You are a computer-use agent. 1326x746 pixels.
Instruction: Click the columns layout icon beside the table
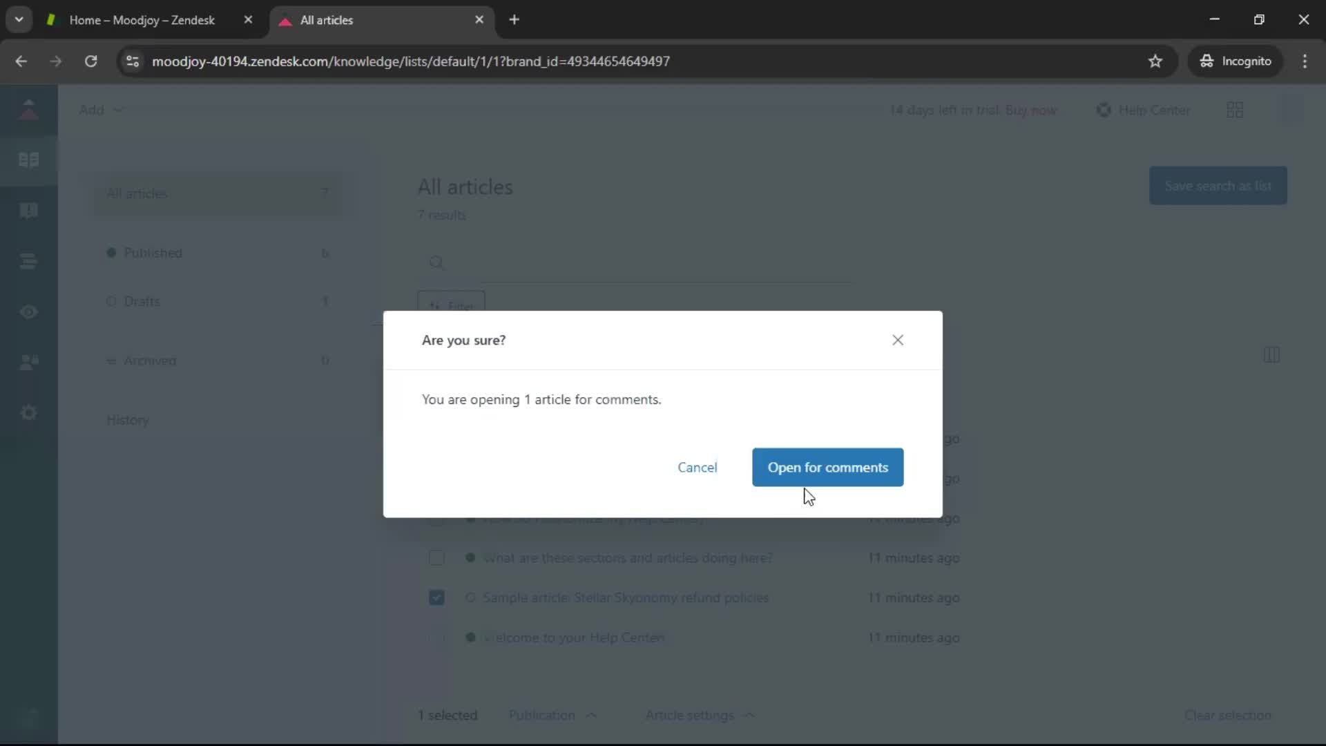[1271, 355]
